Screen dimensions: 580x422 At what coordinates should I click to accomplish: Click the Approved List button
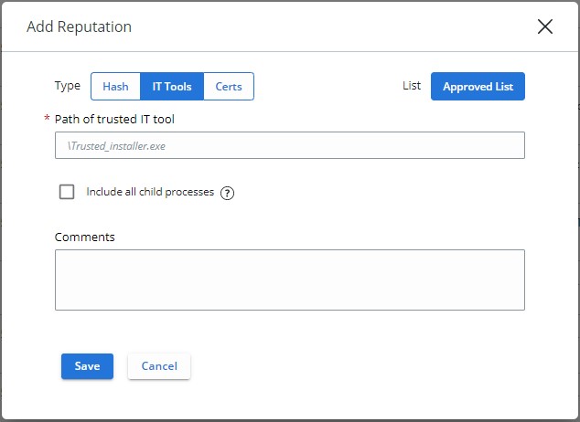(x=478, y=87)
